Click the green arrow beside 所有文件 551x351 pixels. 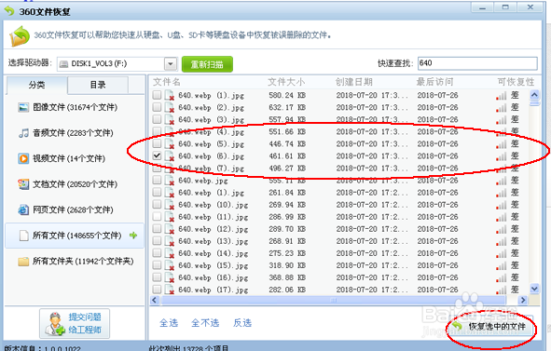(133, 236)
